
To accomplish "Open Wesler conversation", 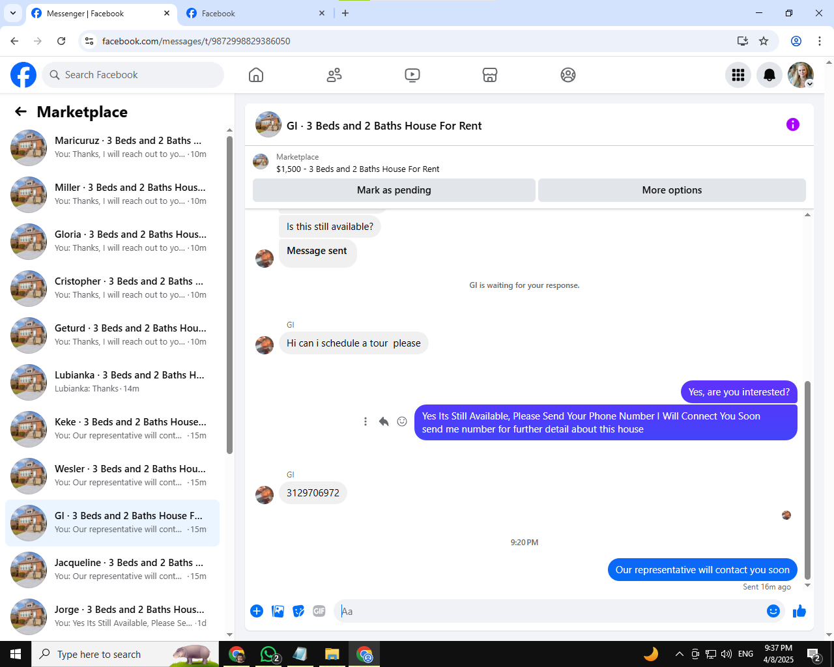I will pyautogui.click(x=112, y=476).
